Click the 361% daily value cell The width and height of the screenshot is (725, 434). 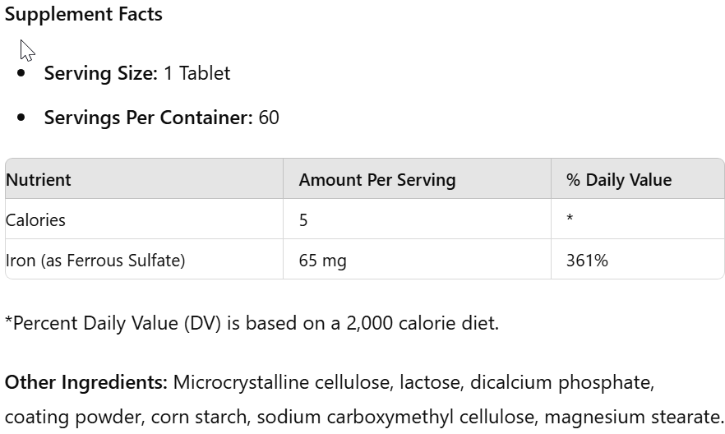point(587,261)
